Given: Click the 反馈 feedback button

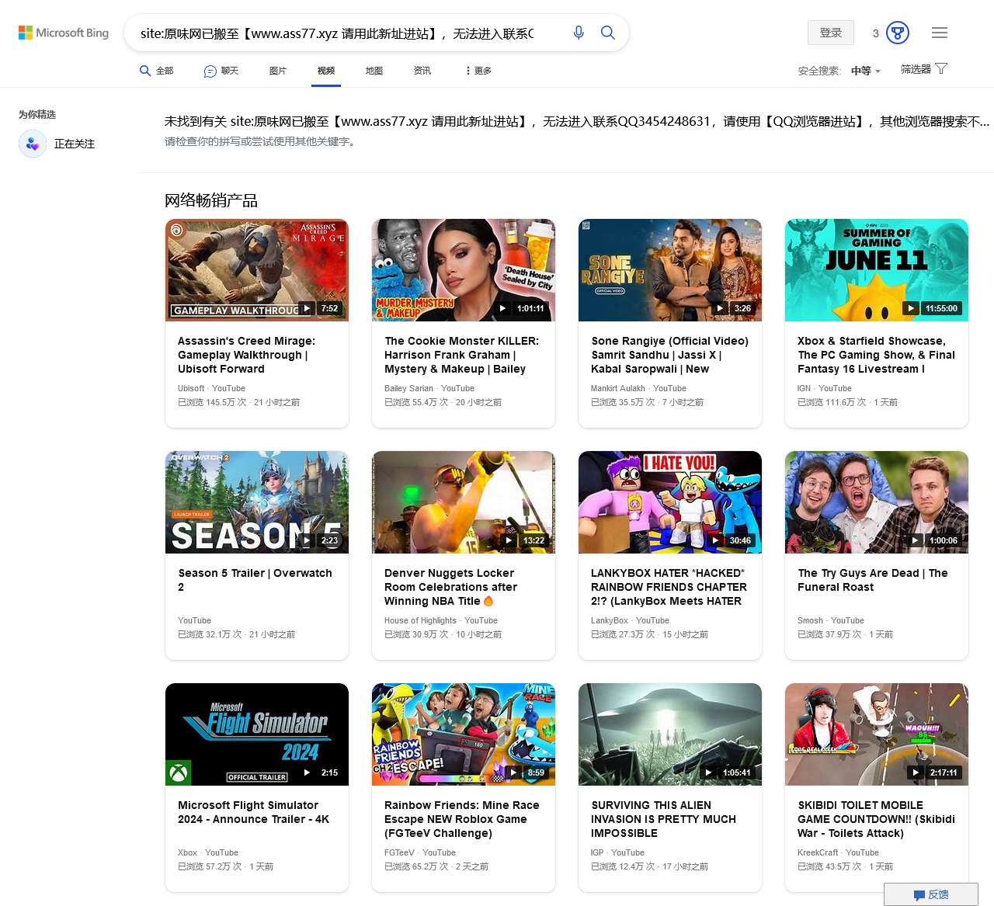Looking at the screenshot, I should click(x=931, y=894).
